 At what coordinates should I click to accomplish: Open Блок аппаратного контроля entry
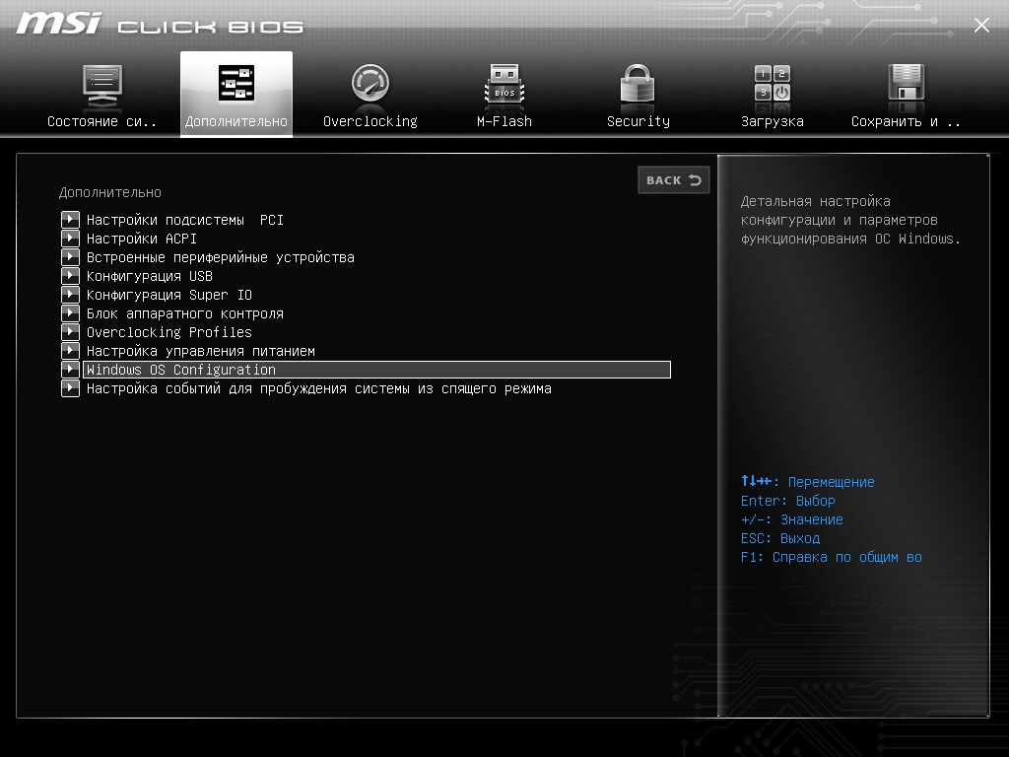(x=184, y=313)
